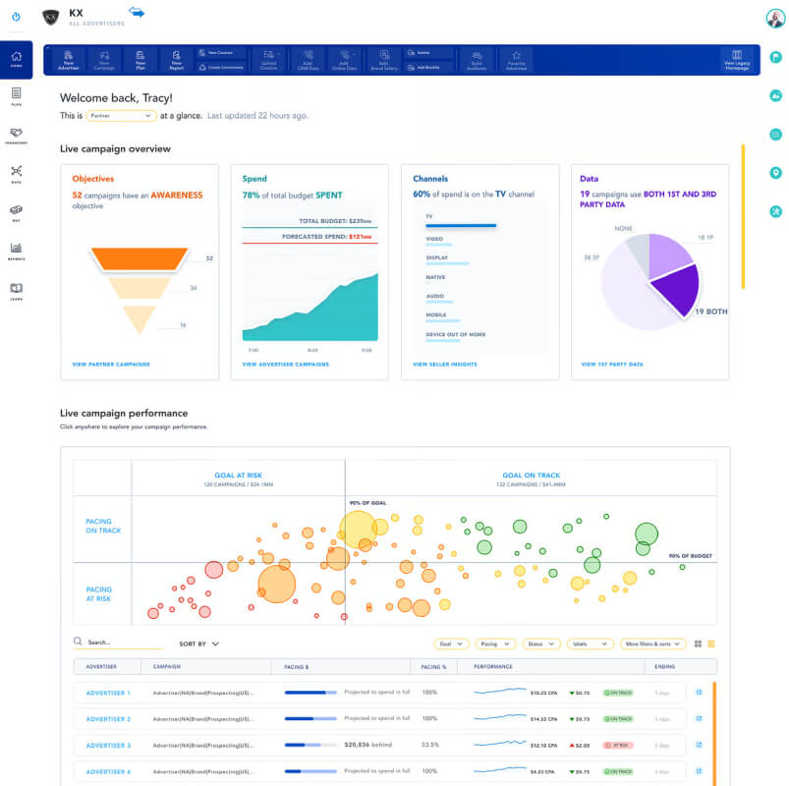Create a New Report from toolbar
This screenshot has width=789, height=786.
click(x=176, y=60)
